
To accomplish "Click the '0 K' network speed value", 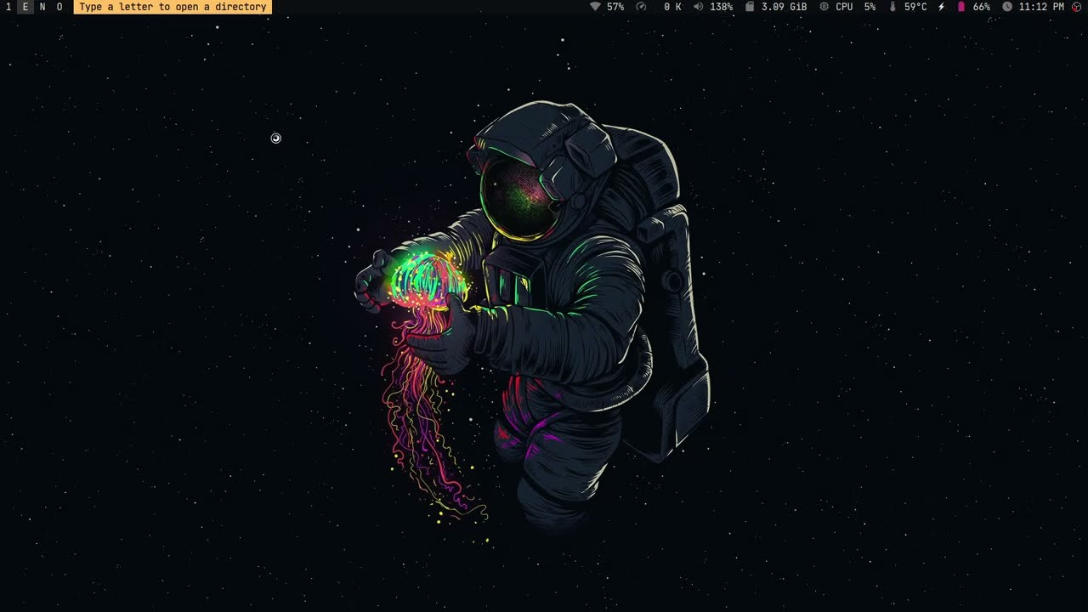I will point(672,7).
